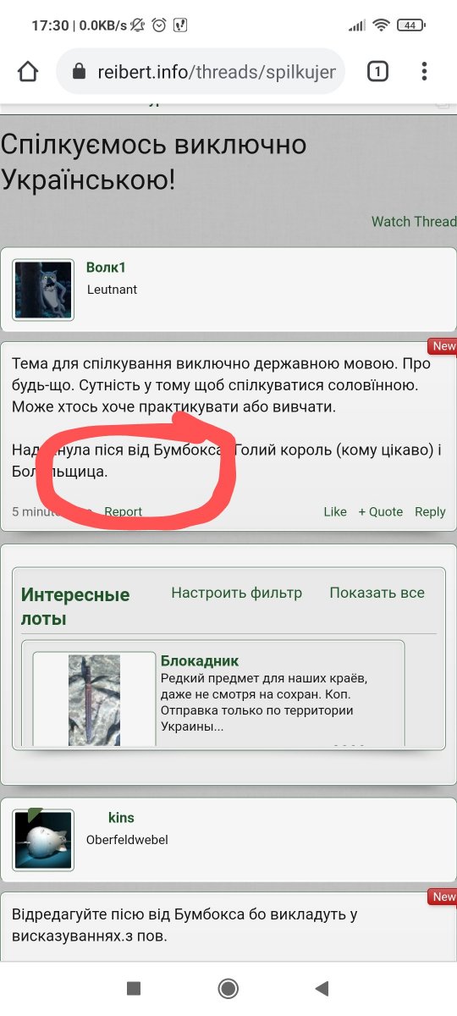Tap the Android recent apps square
The width and height of the screenshot is (457, 1016).
pyautogui.click(x=134, y=988)
